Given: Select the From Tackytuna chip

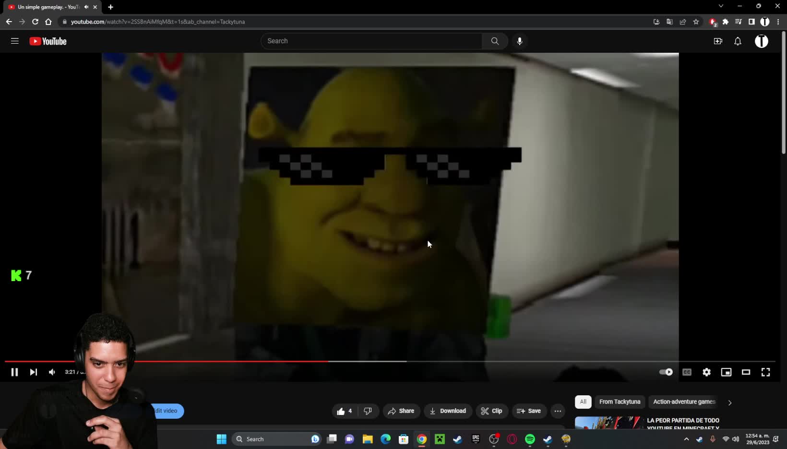Looking at the screenshot, I should click(620, 402).
